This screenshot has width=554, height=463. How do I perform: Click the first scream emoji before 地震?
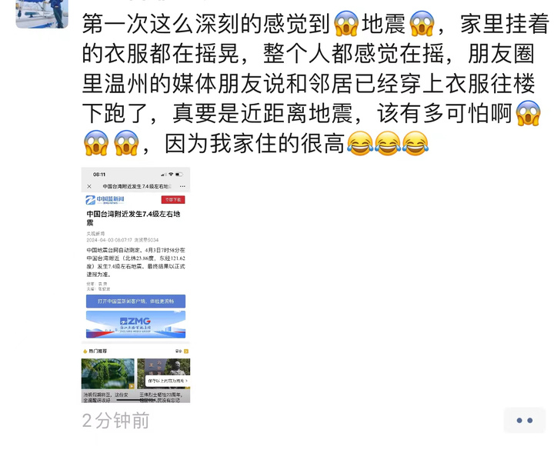tap(346, 24)
